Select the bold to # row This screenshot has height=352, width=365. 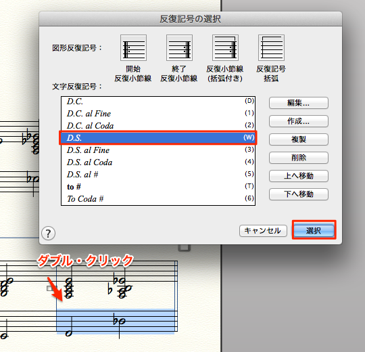click(158, 187)
